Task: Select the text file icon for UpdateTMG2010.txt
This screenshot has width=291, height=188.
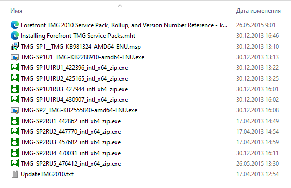Action: pos(15,174)
